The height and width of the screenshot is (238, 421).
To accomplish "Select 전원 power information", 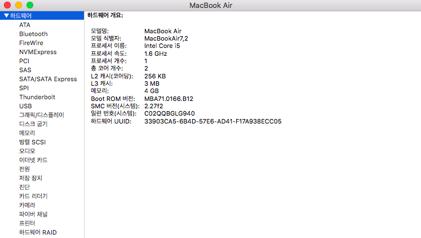I will point(24,169).
